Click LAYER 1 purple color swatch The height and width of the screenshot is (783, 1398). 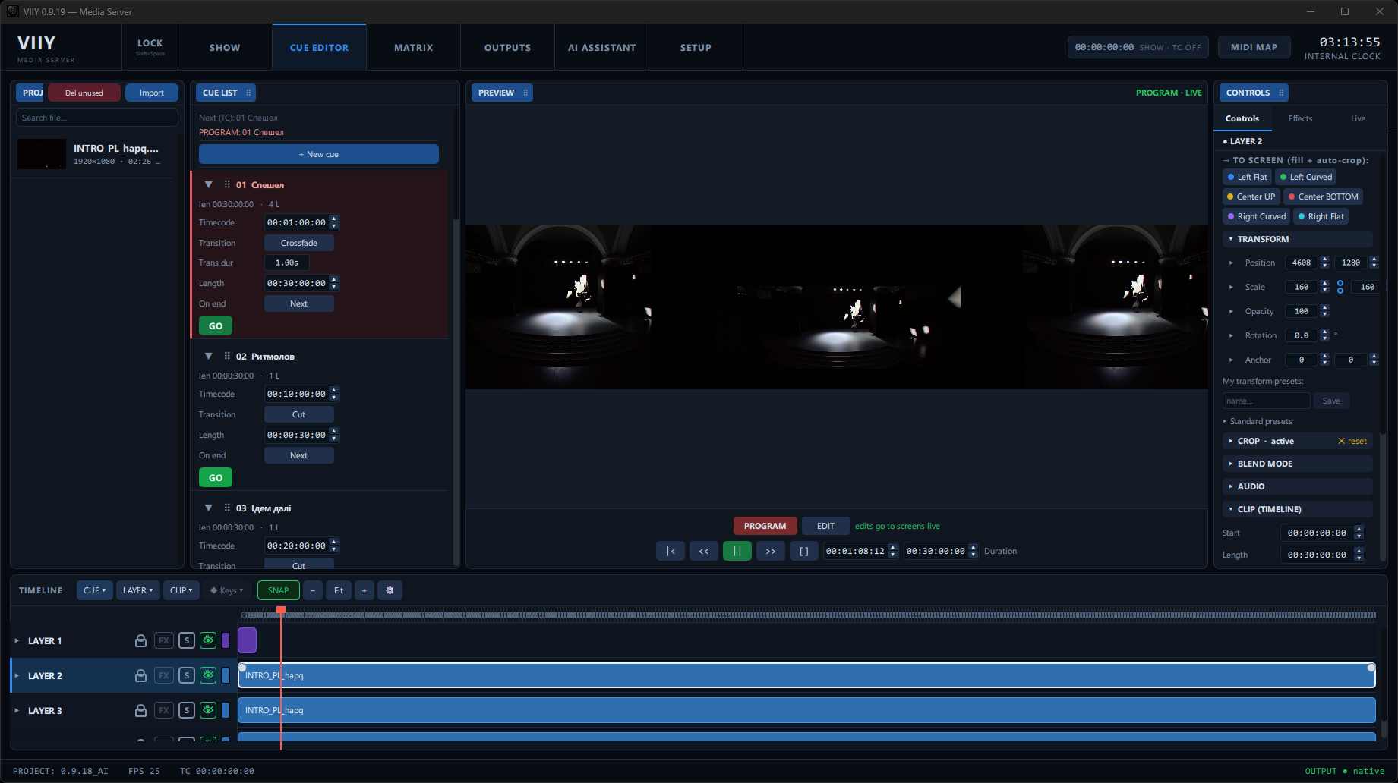[x=226, y=640]
